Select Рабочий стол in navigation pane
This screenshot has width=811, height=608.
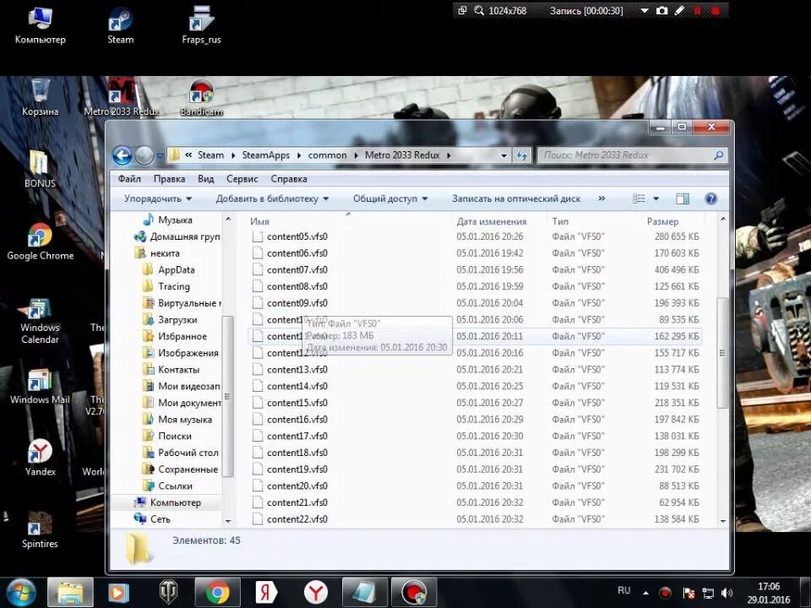[x=188, y=453]
